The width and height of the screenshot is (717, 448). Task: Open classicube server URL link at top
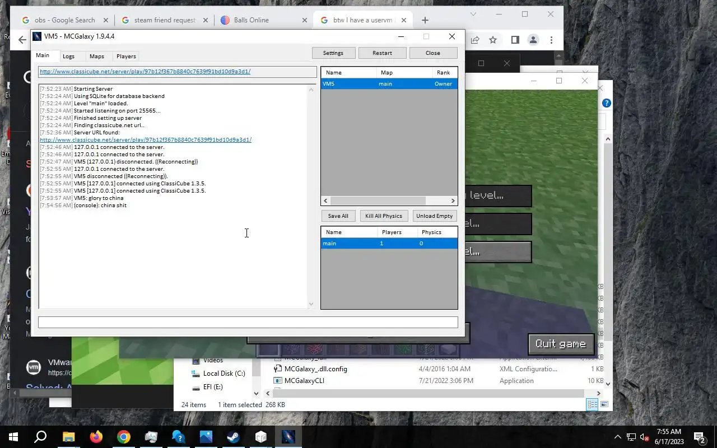coord(145,72)
